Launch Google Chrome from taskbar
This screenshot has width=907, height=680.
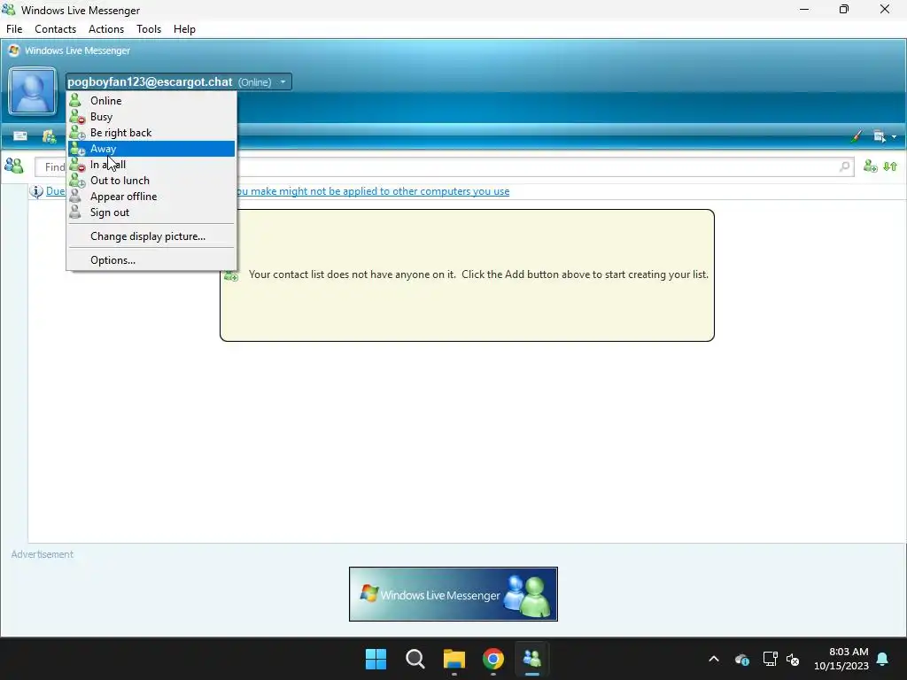point(492,659)
